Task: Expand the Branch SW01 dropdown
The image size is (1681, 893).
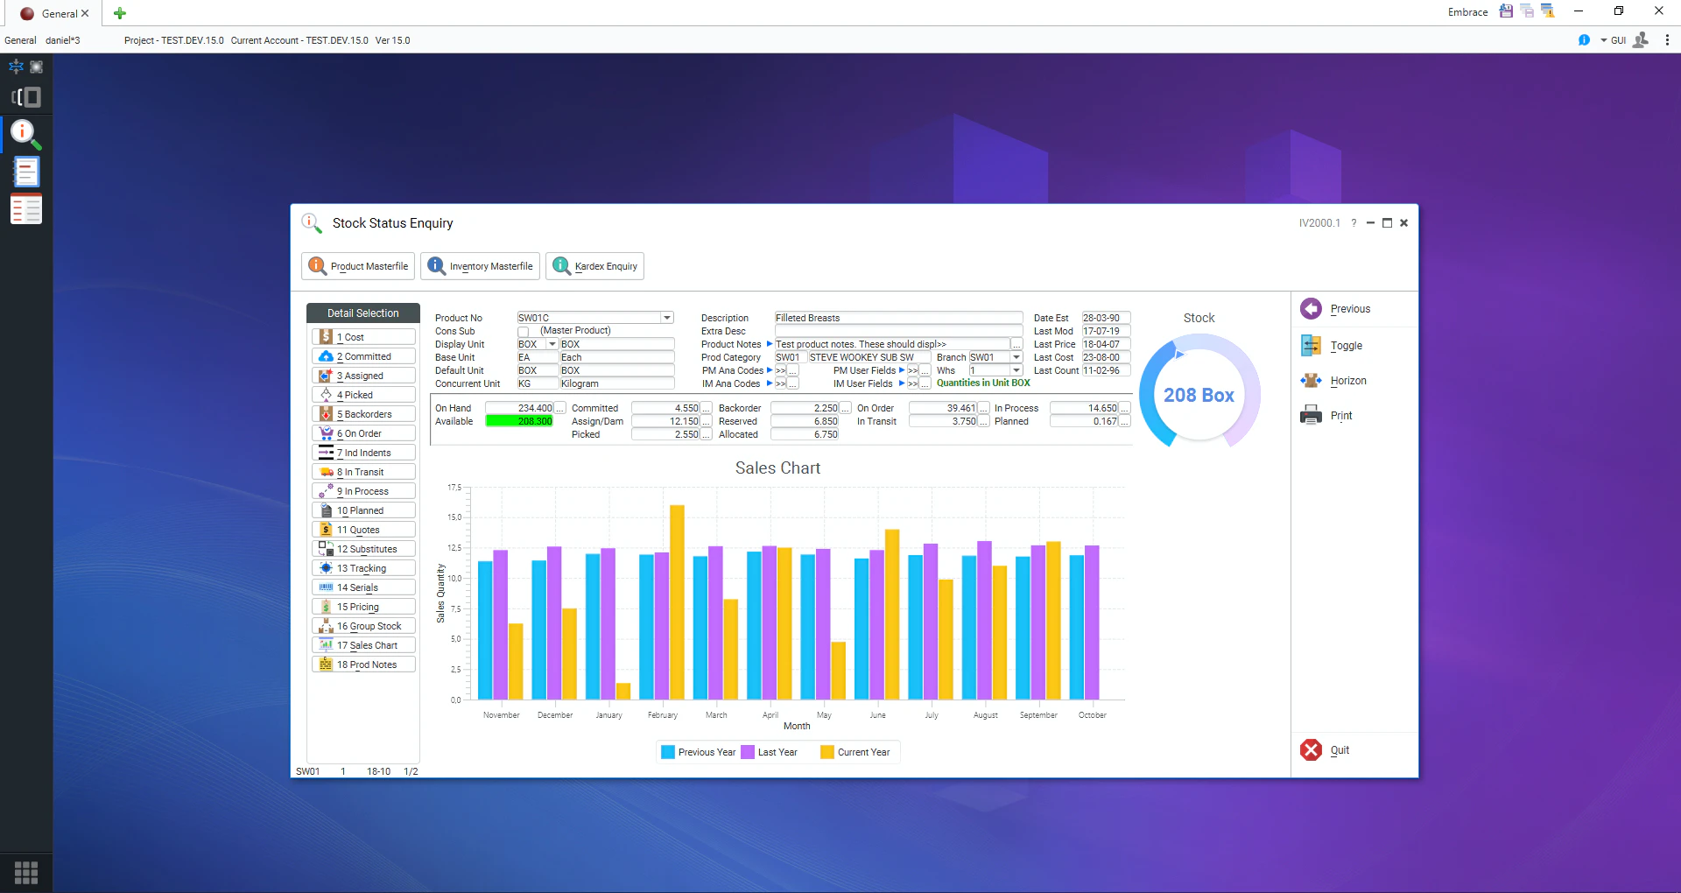Action: (1016, 357)
